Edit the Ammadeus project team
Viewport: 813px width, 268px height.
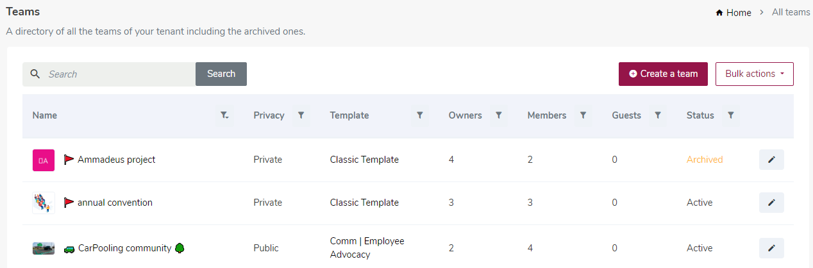click(771, 160)
